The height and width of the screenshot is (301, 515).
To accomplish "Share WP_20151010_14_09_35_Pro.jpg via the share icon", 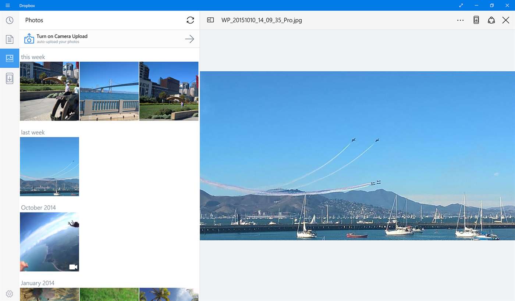I will [x=491, y=20].
